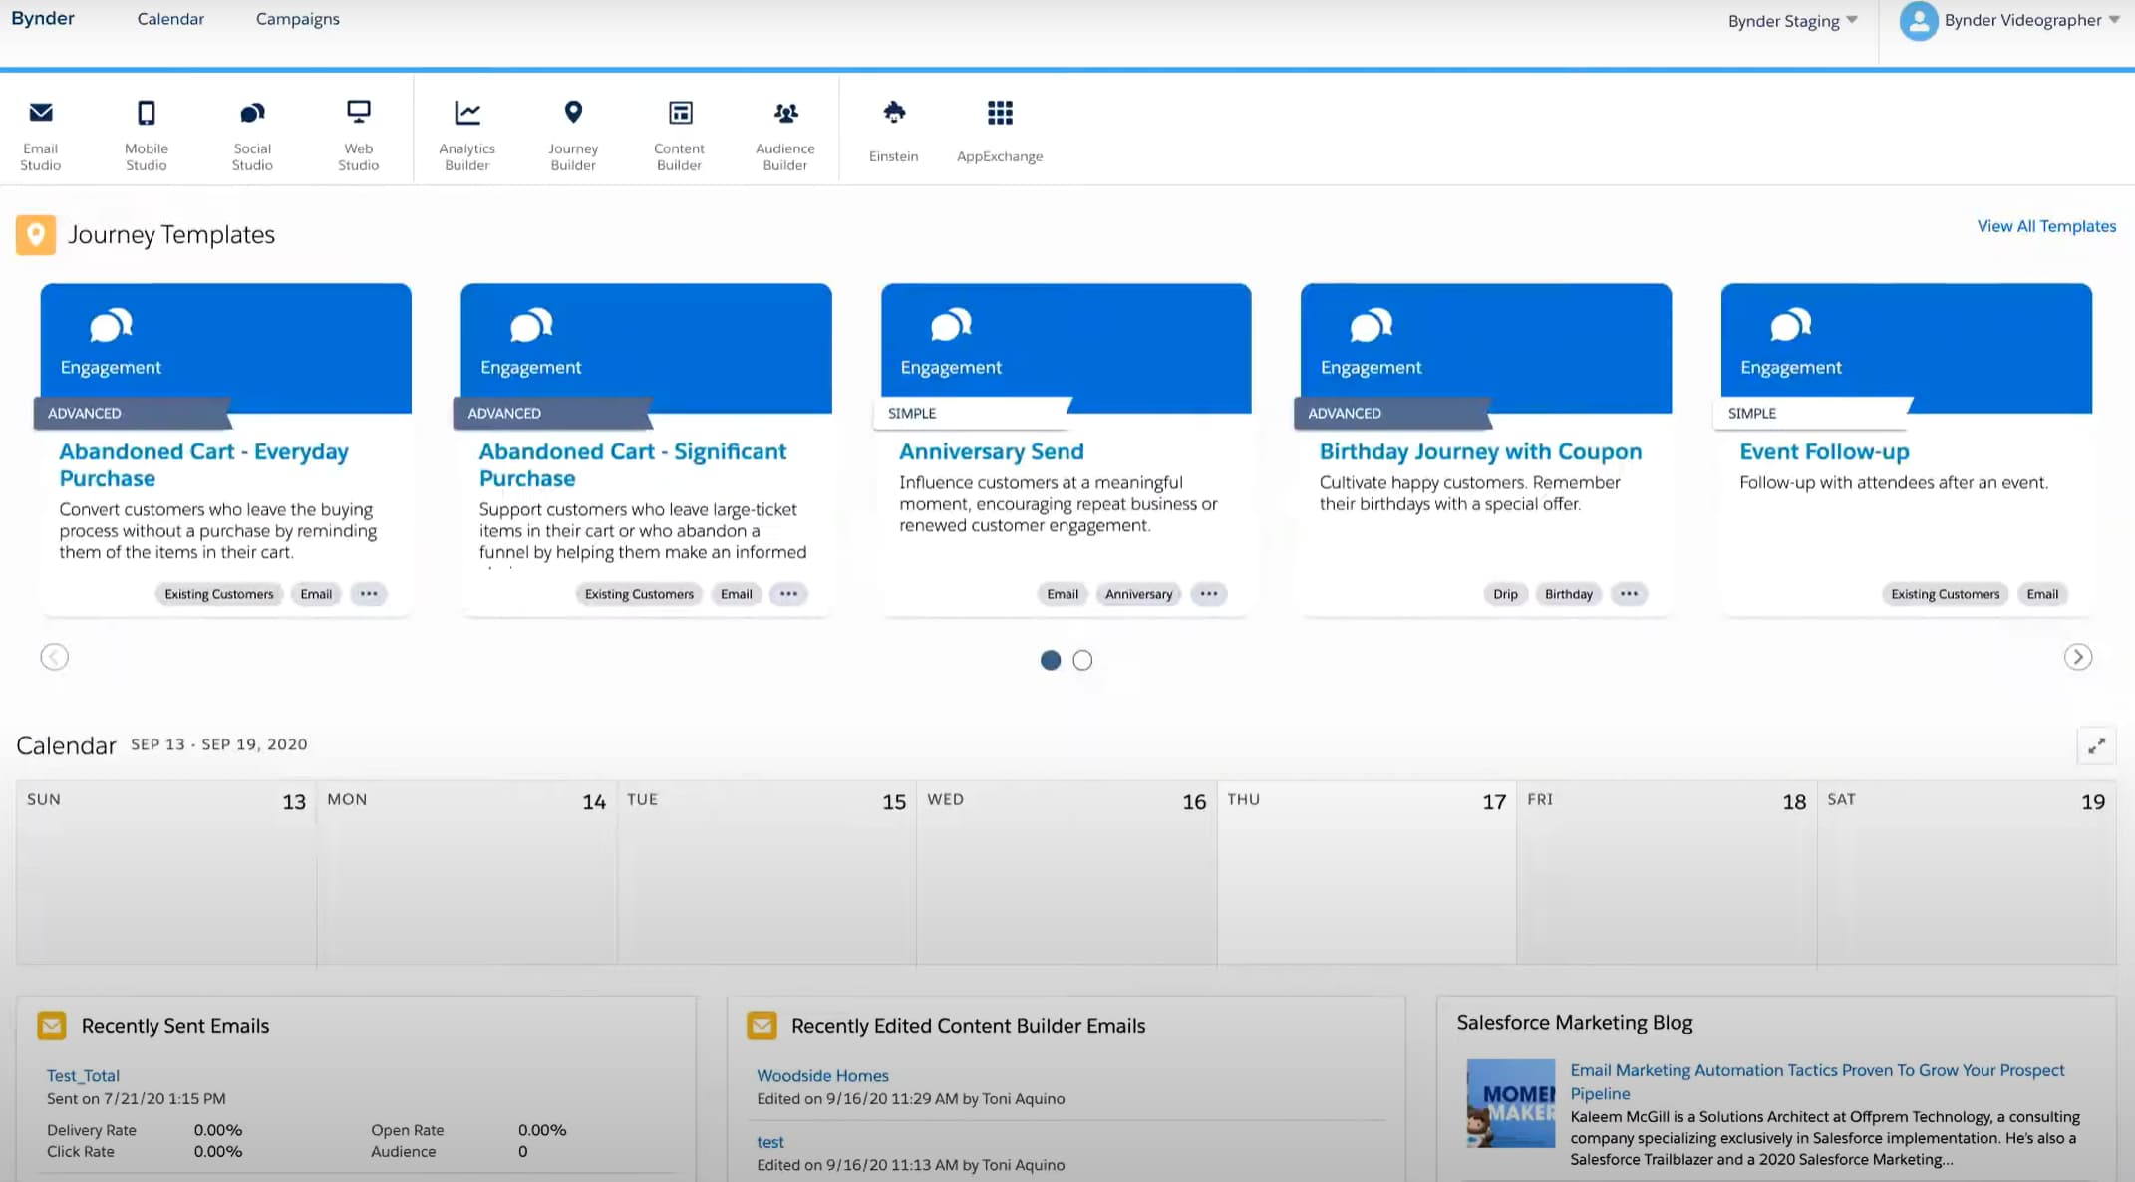The width and height of the screenshot is (2135, 1182).
Task: Open Web Studio
Action: (357, 133)
